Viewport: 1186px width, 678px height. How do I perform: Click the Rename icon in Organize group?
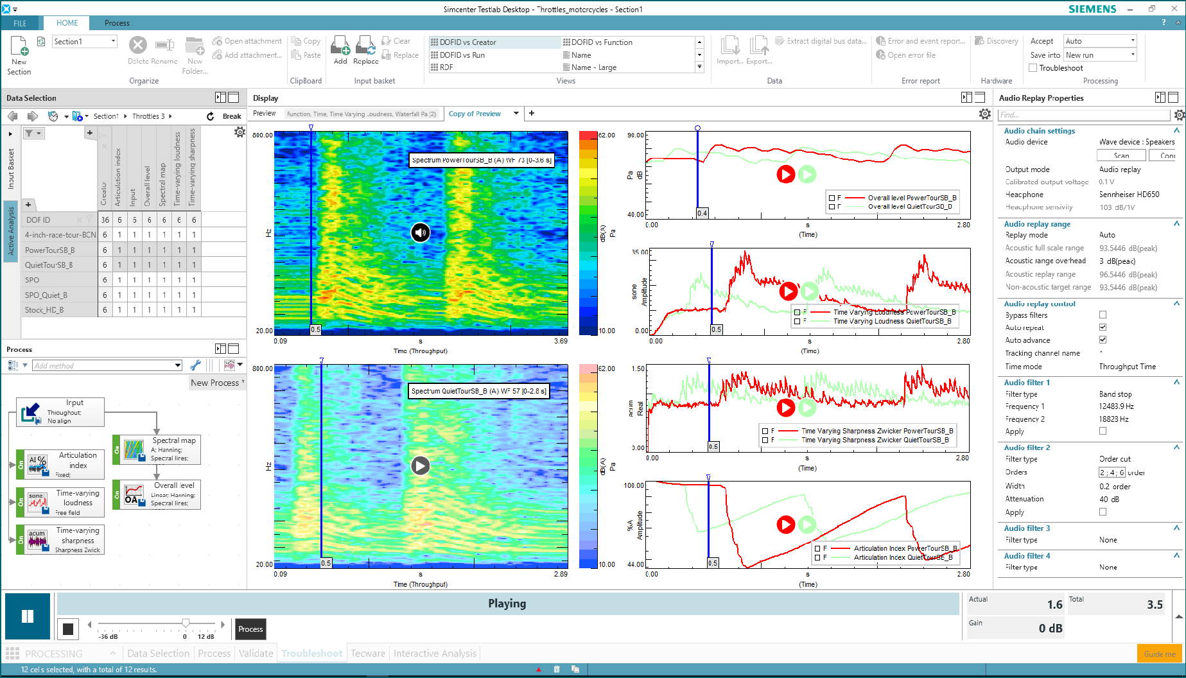165,45
